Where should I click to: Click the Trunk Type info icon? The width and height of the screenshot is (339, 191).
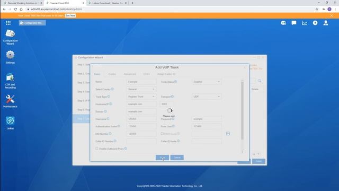click(109, 97)
